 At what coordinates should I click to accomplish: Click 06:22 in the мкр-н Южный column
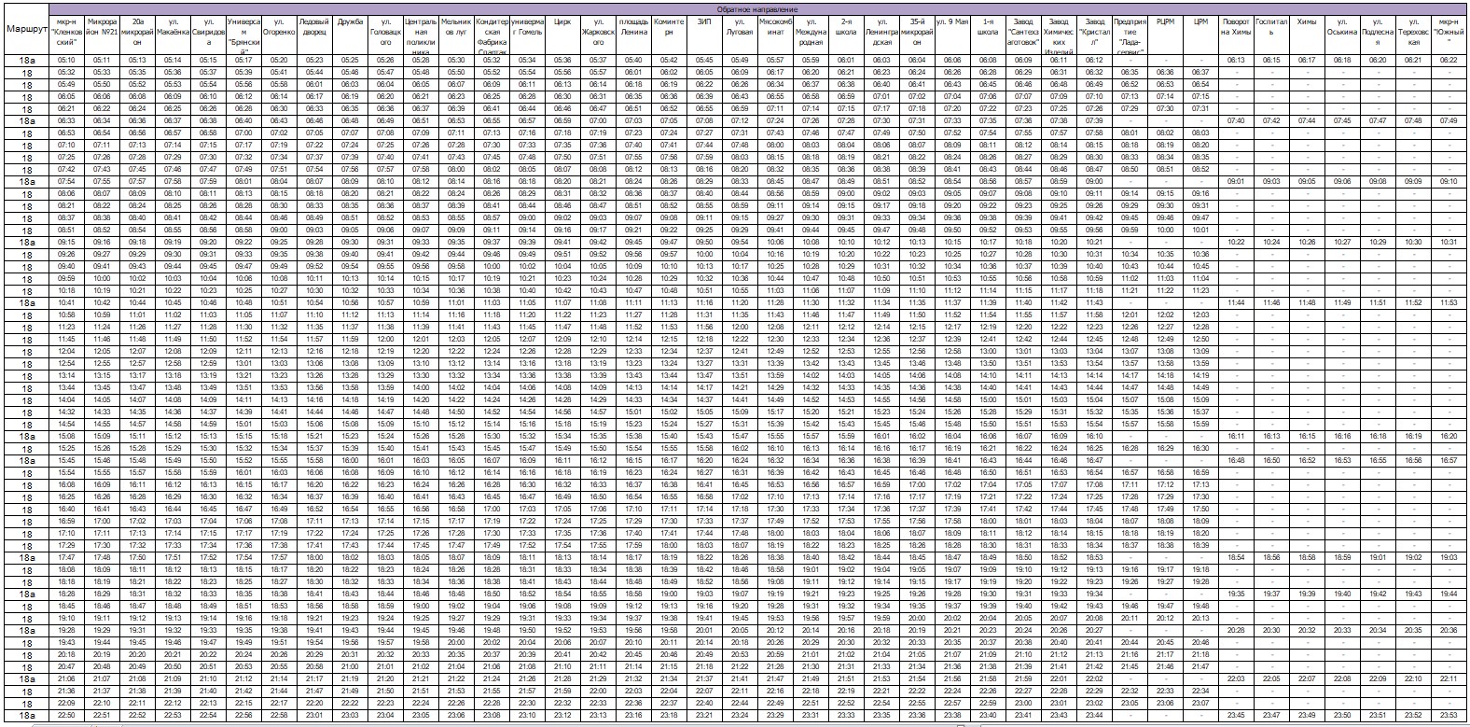(1449, 60)
